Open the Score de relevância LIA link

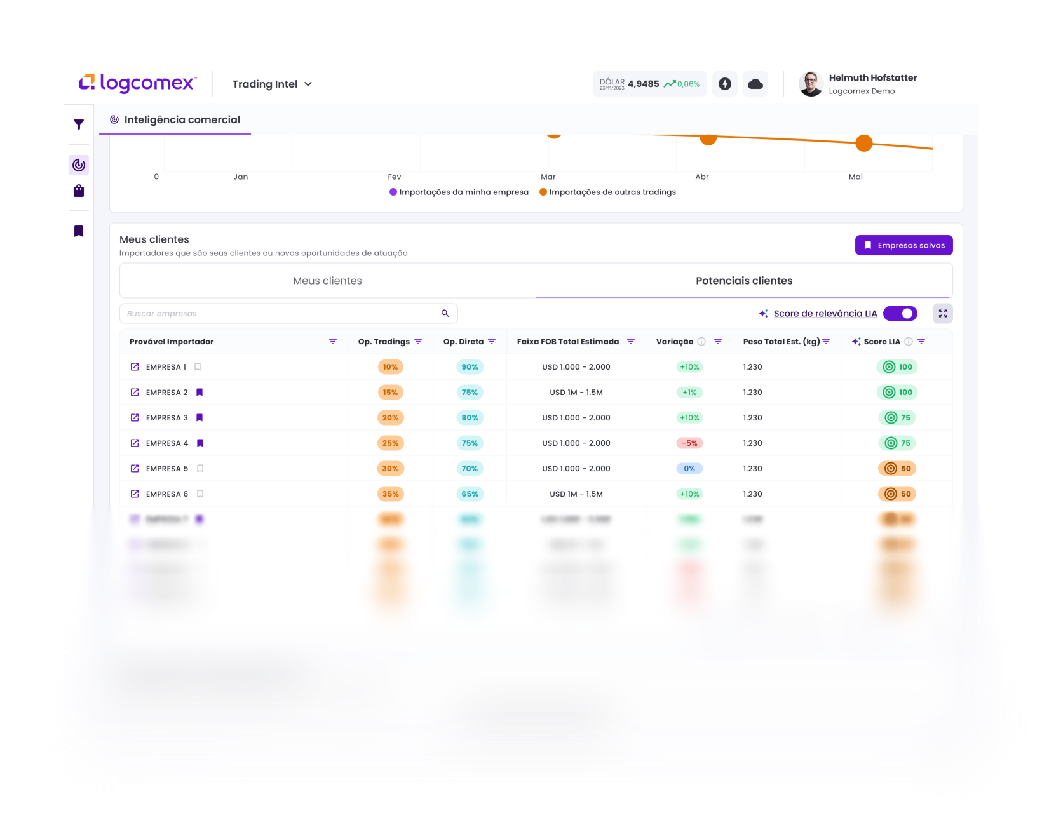coord(825,314)
